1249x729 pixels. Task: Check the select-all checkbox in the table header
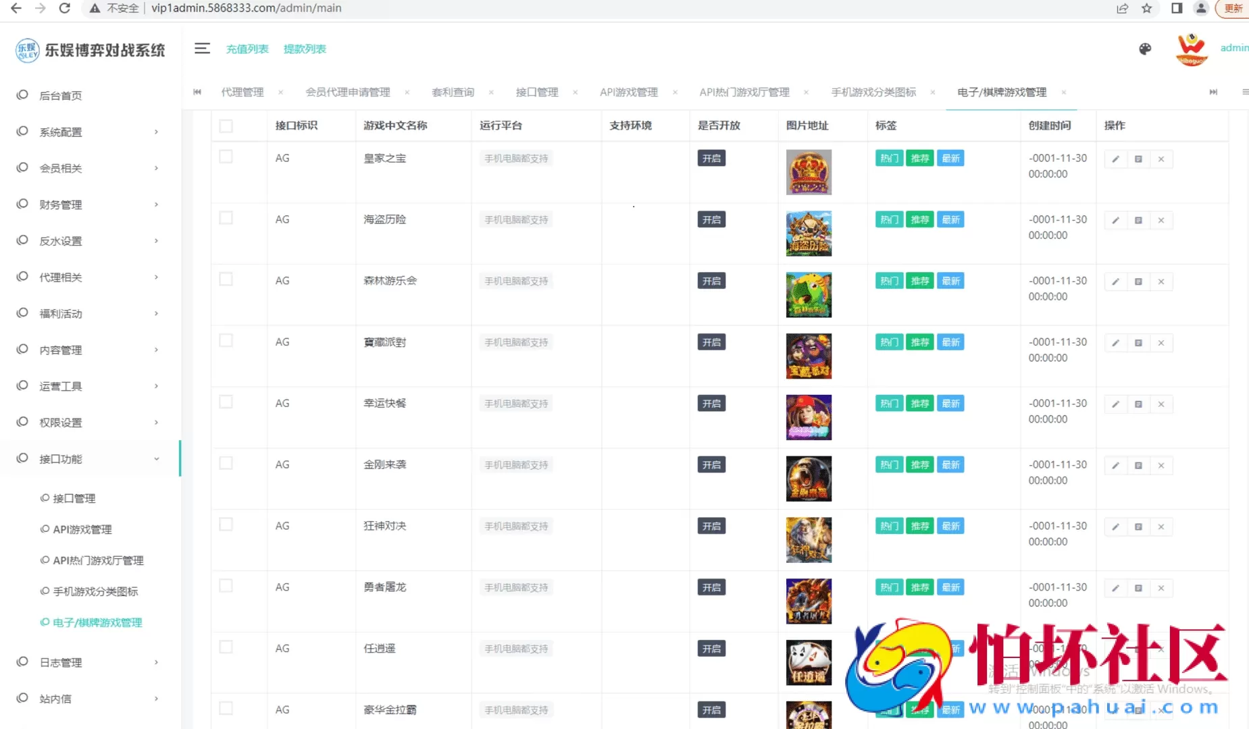[x=226, y=126]
